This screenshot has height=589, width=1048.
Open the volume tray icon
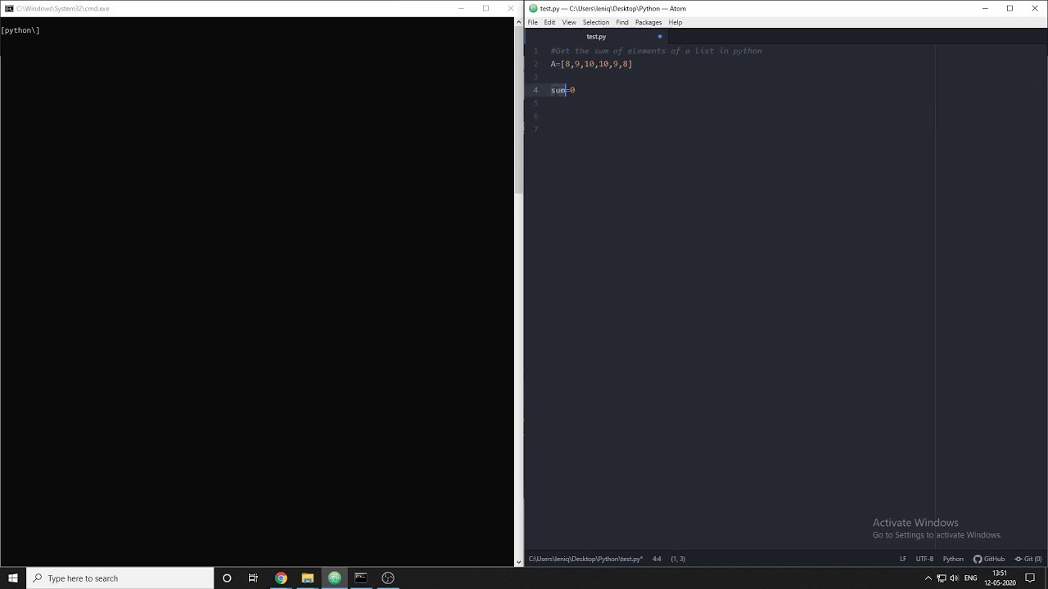click(x=954, y=578)
